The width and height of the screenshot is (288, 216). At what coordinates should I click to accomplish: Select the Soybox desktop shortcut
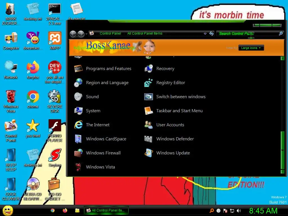click(55, 157)
